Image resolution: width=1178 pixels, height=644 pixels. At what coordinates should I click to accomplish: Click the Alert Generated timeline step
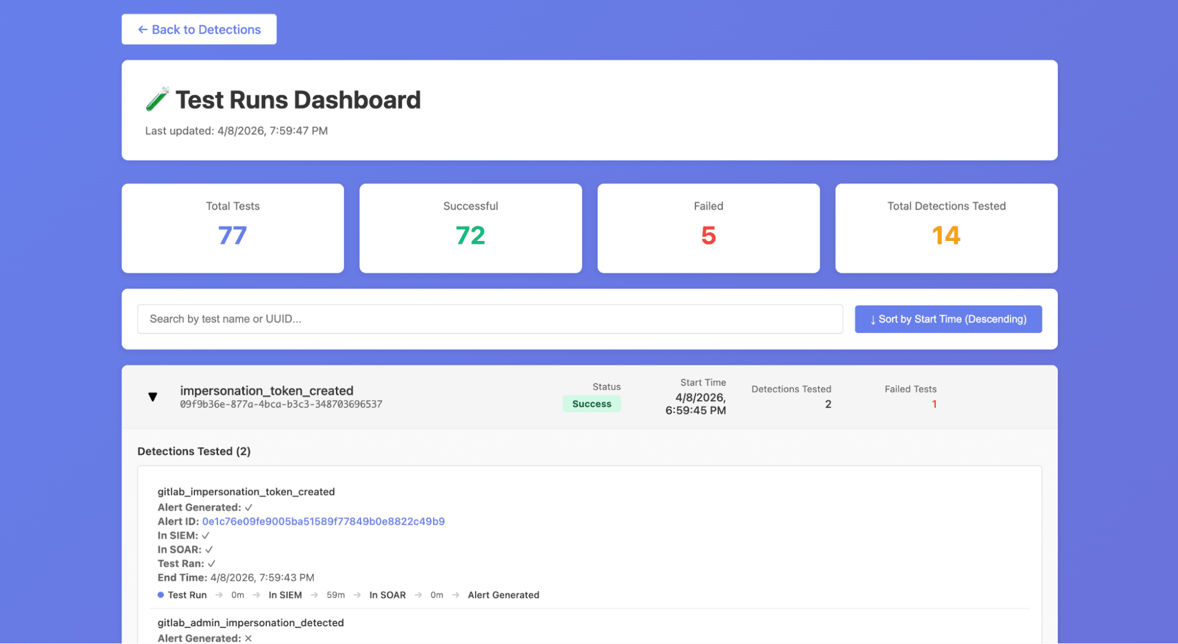click(503, 595)
